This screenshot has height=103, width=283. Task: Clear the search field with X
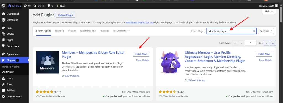click(254, 31)
